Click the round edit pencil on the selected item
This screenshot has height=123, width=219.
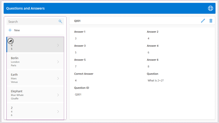(11, 41)
